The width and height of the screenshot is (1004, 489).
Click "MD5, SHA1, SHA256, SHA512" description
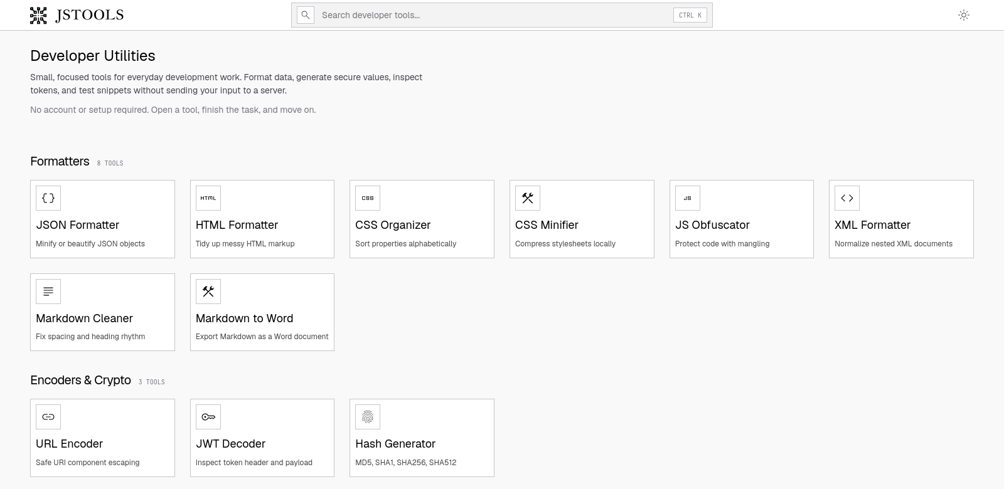(x=405, y=463)
